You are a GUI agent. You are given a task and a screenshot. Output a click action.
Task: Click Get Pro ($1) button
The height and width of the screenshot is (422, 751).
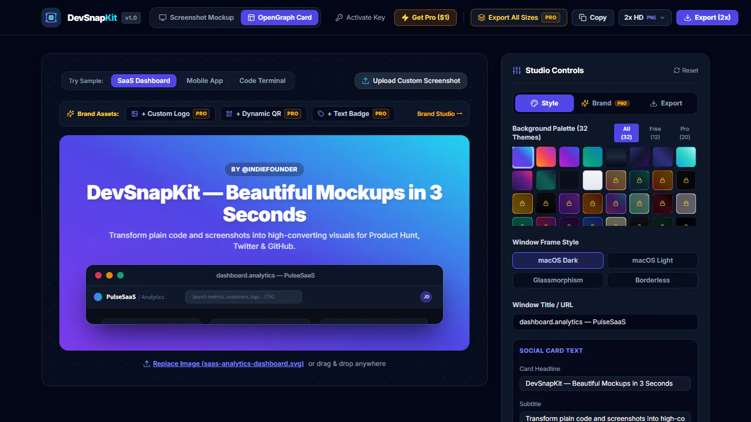[x=426, y=18]
